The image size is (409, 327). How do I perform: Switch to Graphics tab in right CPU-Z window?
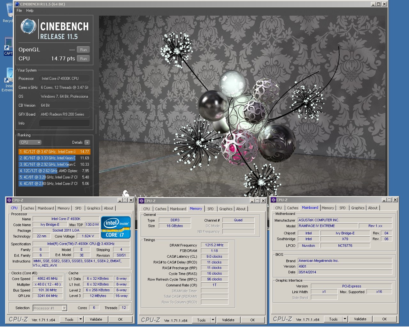[358, 208]
